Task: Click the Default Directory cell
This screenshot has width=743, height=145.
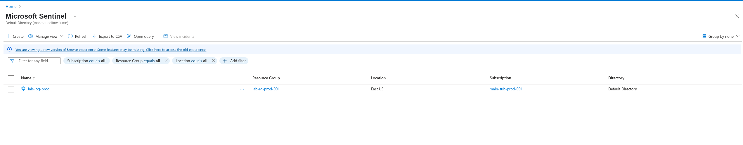Action: pos(623,89)
